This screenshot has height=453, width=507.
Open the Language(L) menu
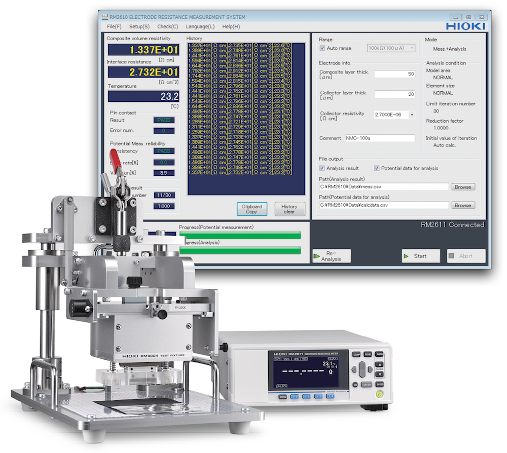click(200, 26)
